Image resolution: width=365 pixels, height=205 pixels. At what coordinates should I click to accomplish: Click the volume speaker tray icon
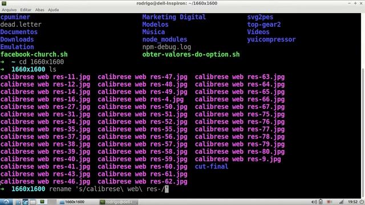click(314, 202)
